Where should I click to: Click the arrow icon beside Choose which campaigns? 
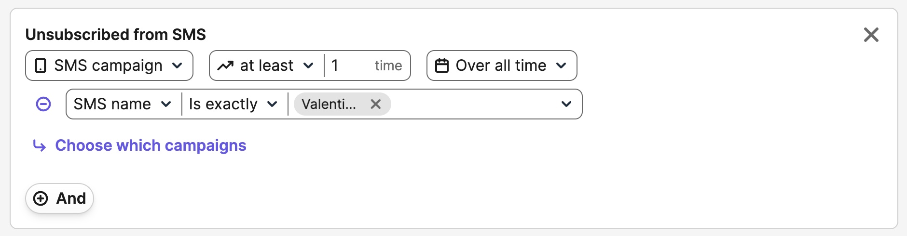(x=40, y=145)
